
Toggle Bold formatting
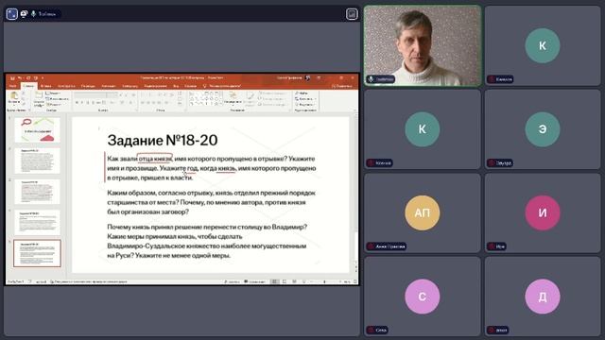pos(77,103)
